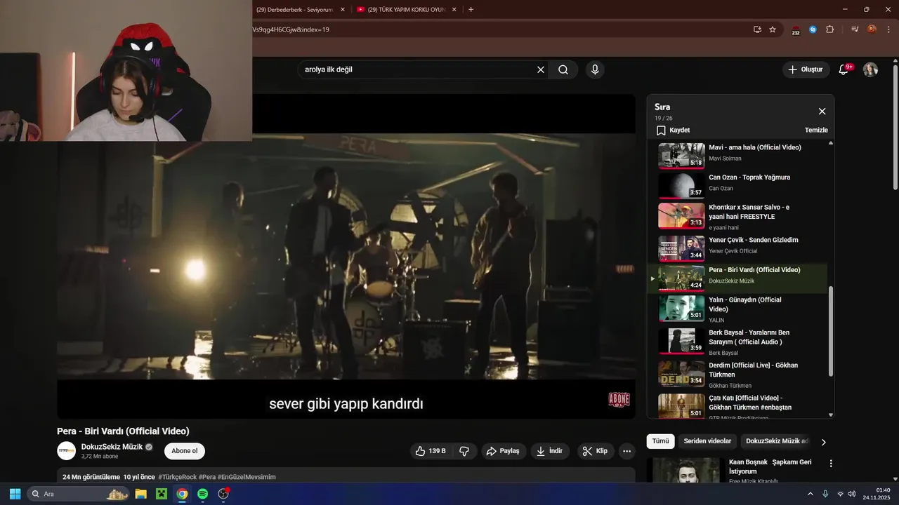
Task: Show hidden system tray icons
Action: point(810,494)
